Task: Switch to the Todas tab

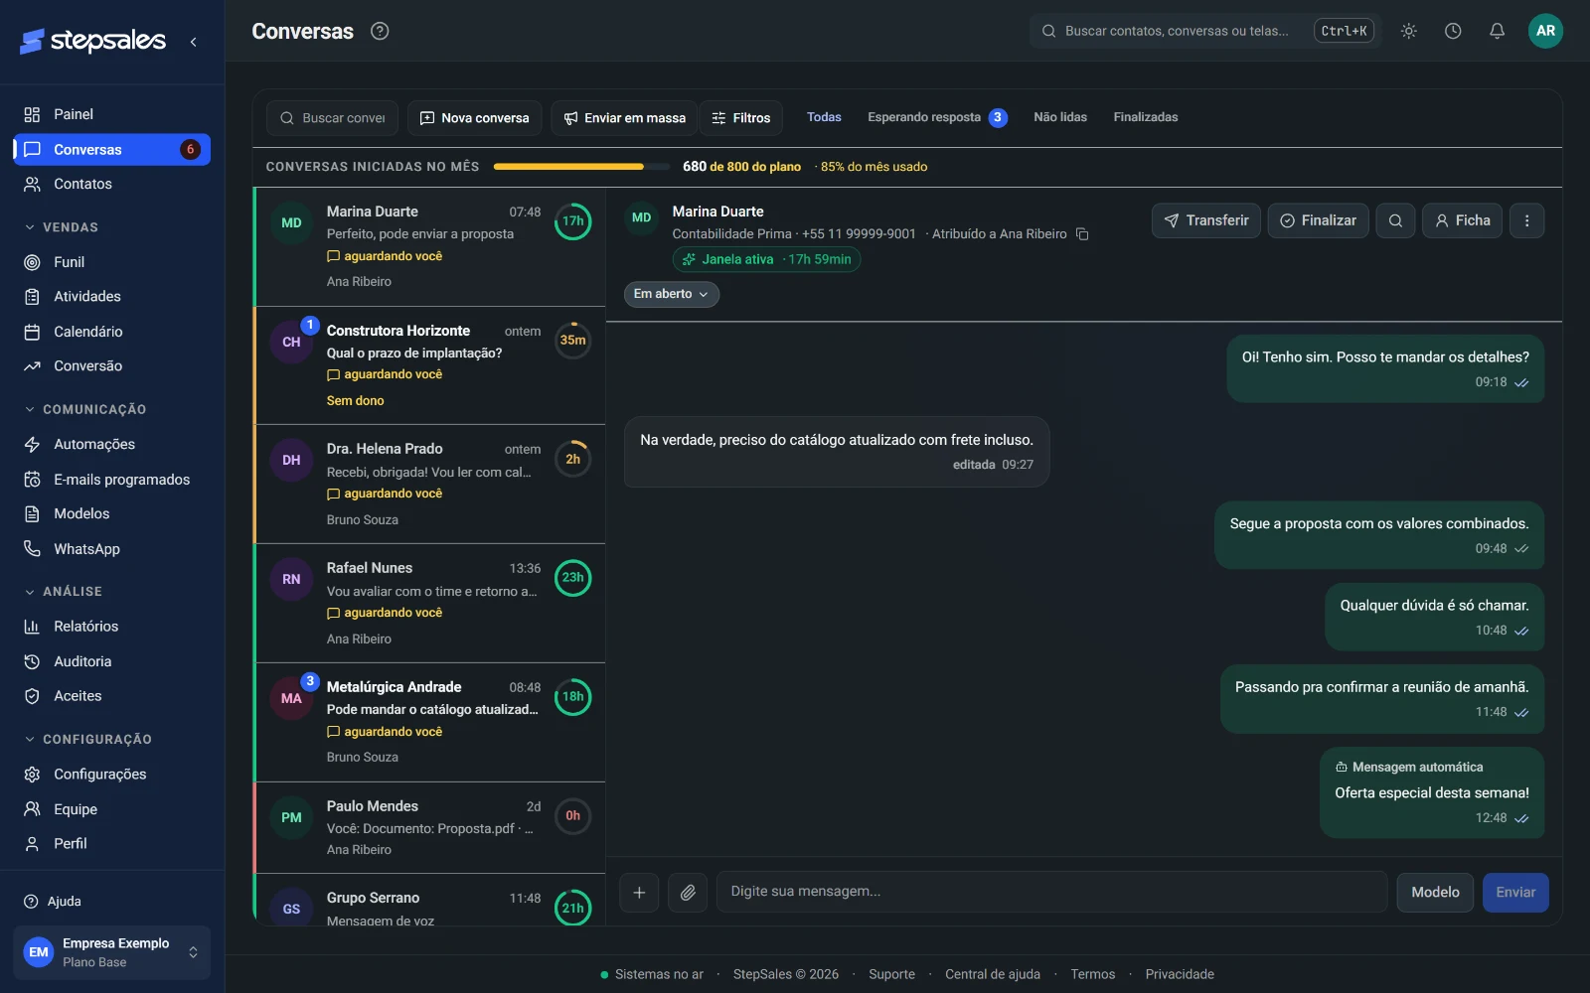Action: [824, 117]
